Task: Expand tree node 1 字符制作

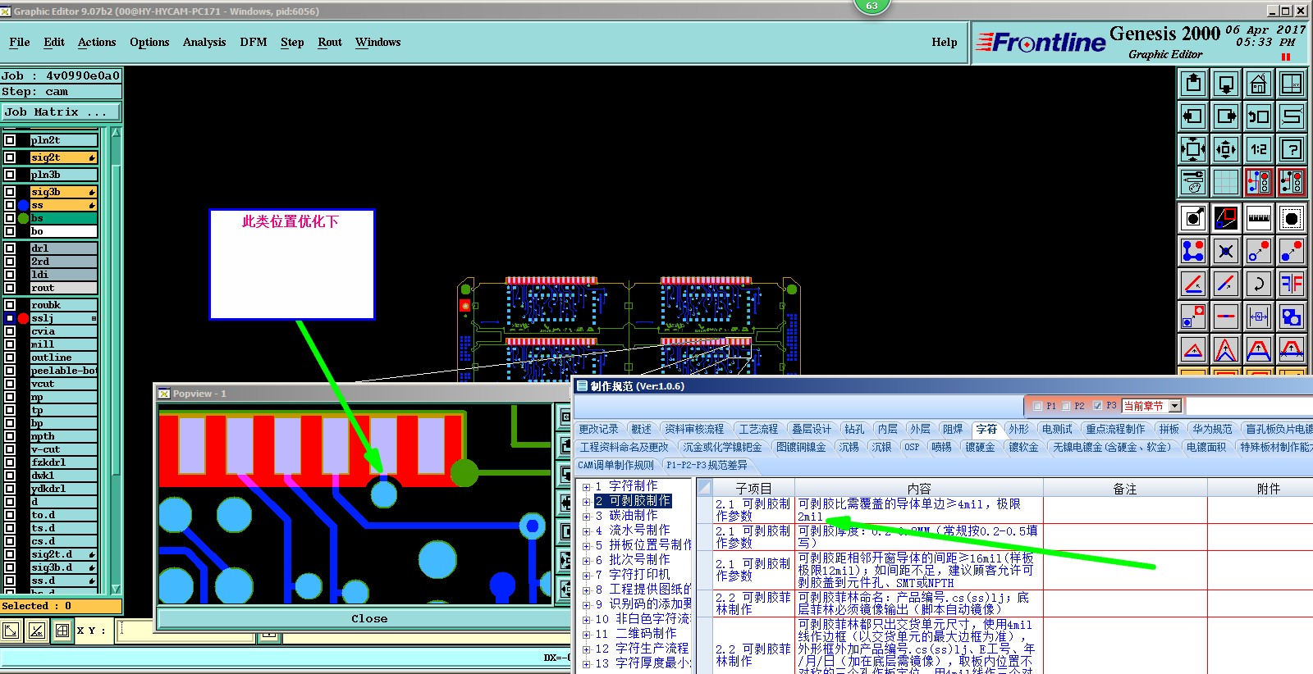Action: [x=586, y=487]
